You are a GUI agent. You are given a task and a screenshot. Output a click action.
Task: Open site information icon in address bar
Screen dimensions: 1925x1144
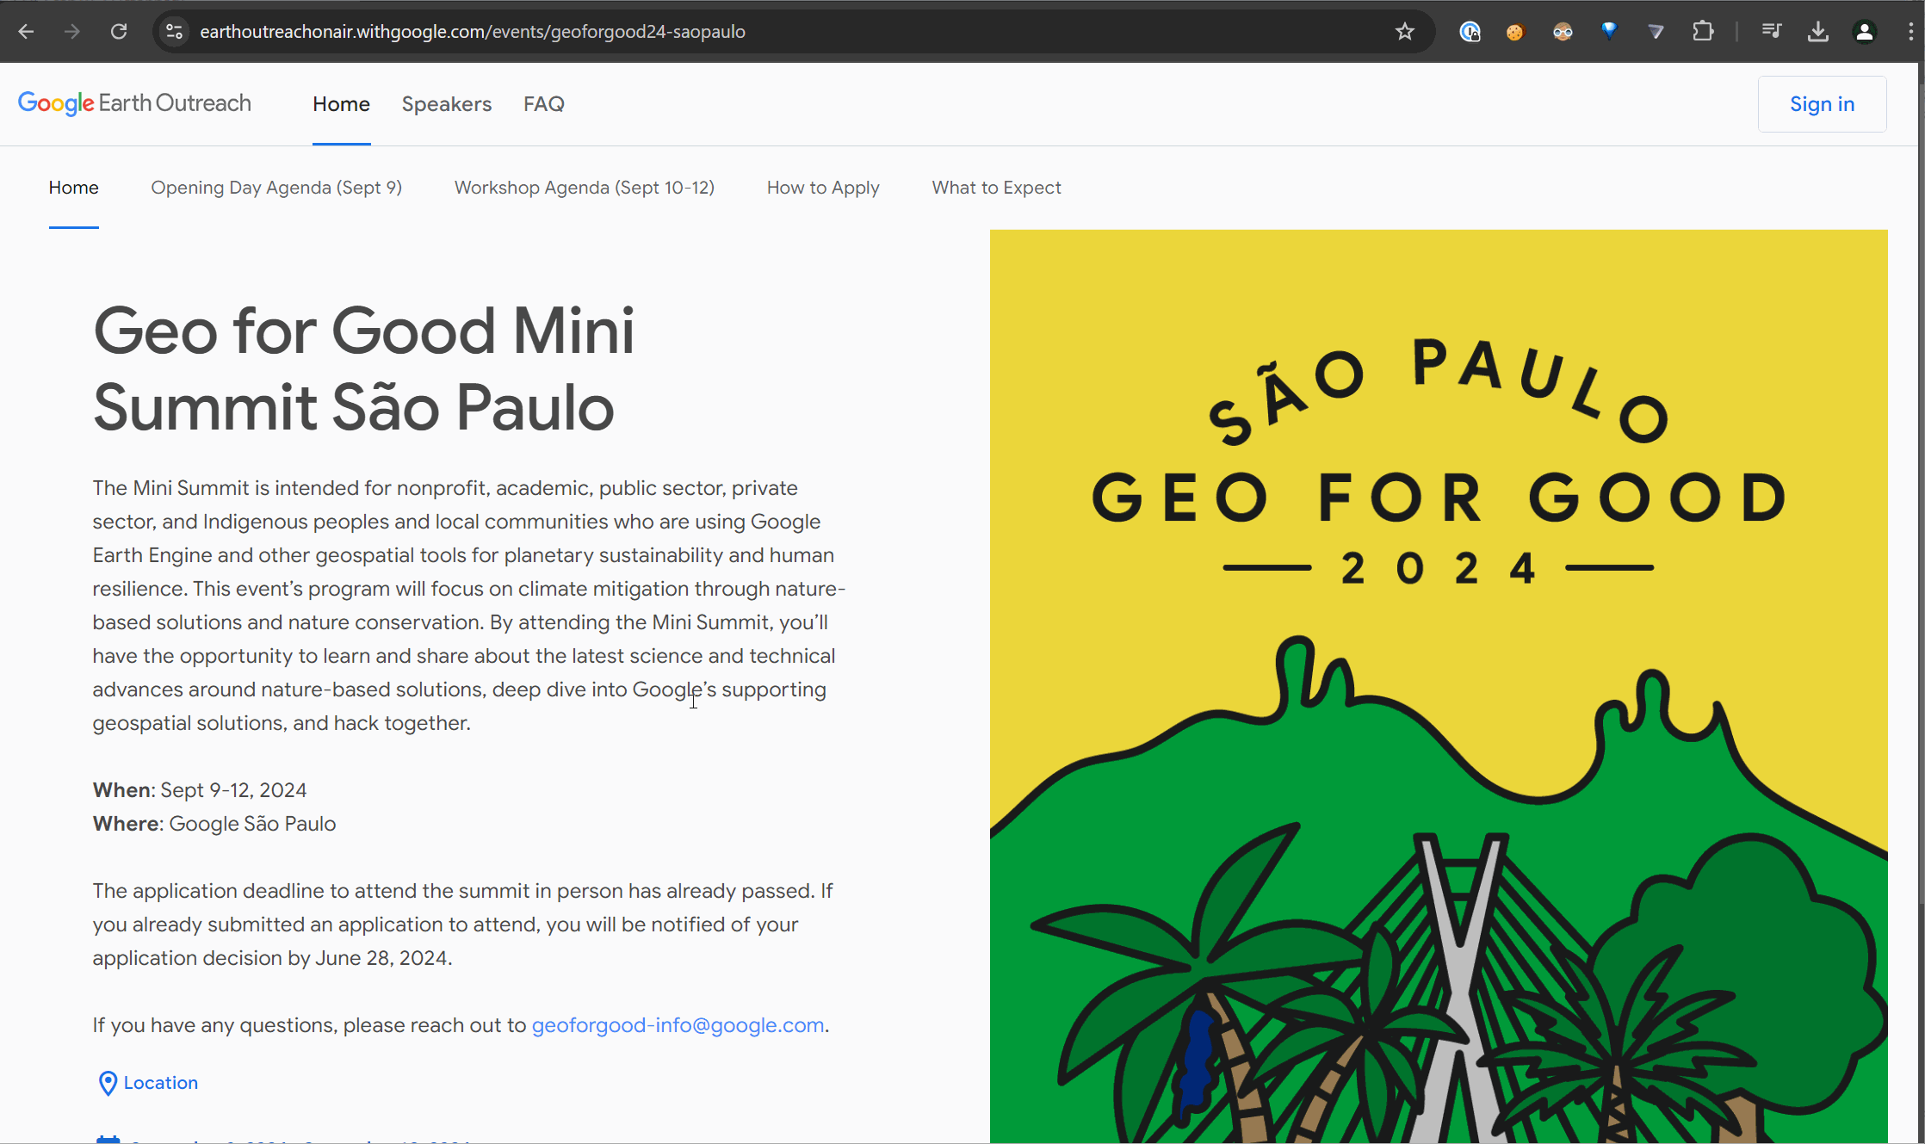[x=175, y=32]
